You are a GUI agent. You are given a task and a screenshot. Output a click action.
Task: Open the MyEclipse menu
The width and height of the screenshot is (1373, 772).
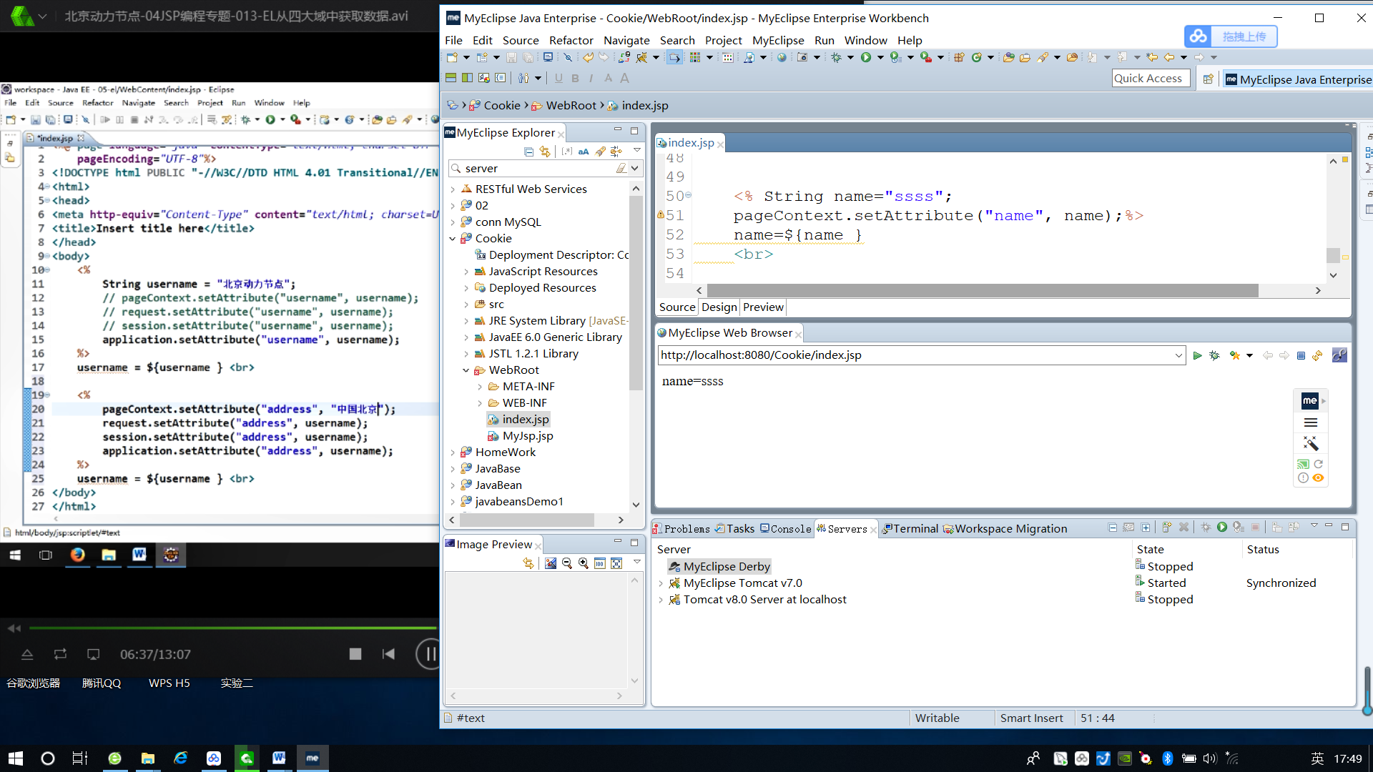(x=778, y=41)
